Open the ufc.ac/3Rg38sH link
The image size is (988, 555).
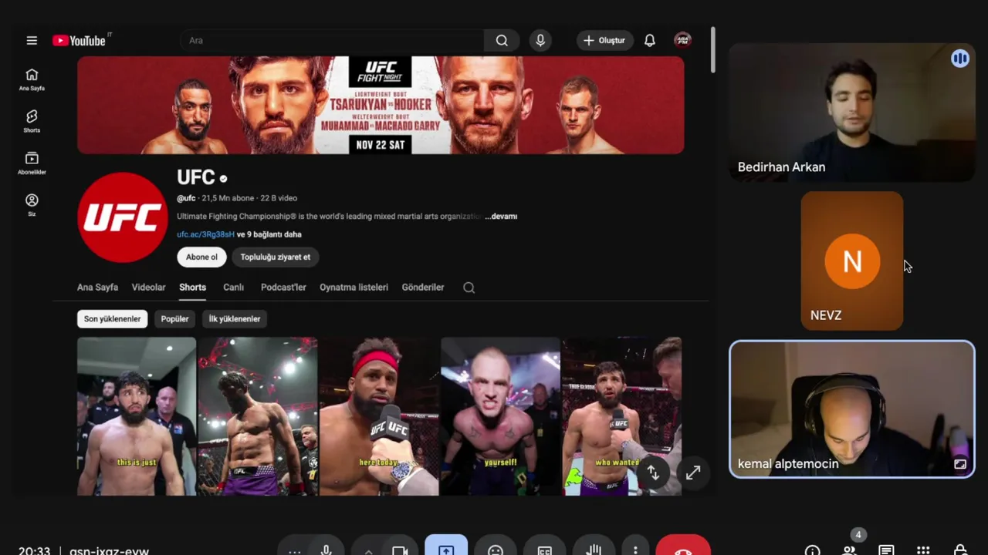pos(205,234)
